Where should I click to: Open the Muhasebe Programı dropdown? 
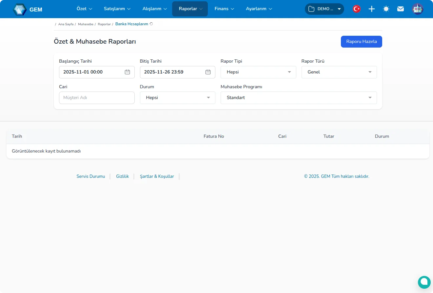(299, 98)
